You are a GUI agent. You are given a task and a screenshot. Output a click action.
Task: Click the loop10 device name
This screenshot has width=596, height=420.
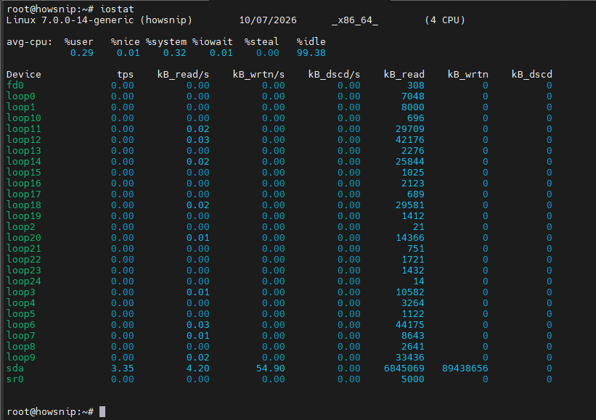23,118
